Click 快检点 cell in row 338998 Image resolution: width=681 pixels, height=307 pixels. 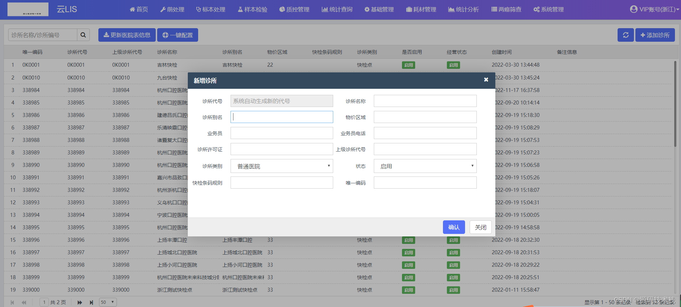tap(365, 265)
